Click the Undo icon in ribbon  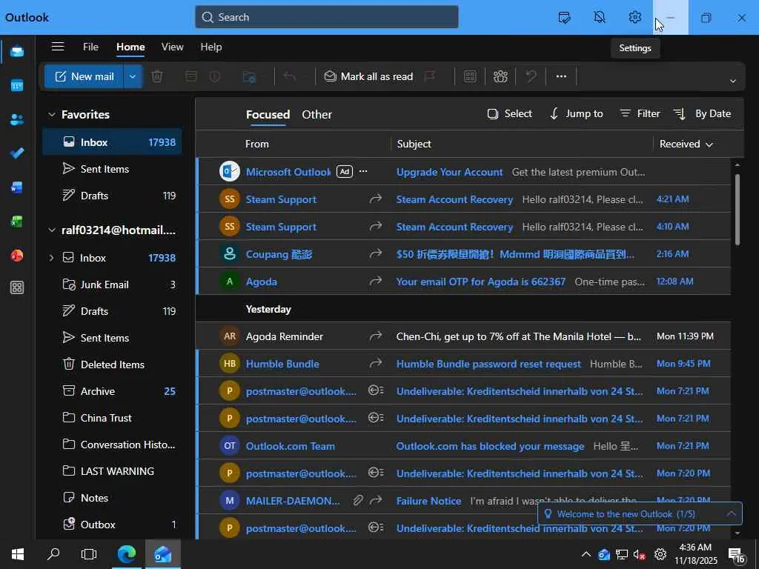531,76
